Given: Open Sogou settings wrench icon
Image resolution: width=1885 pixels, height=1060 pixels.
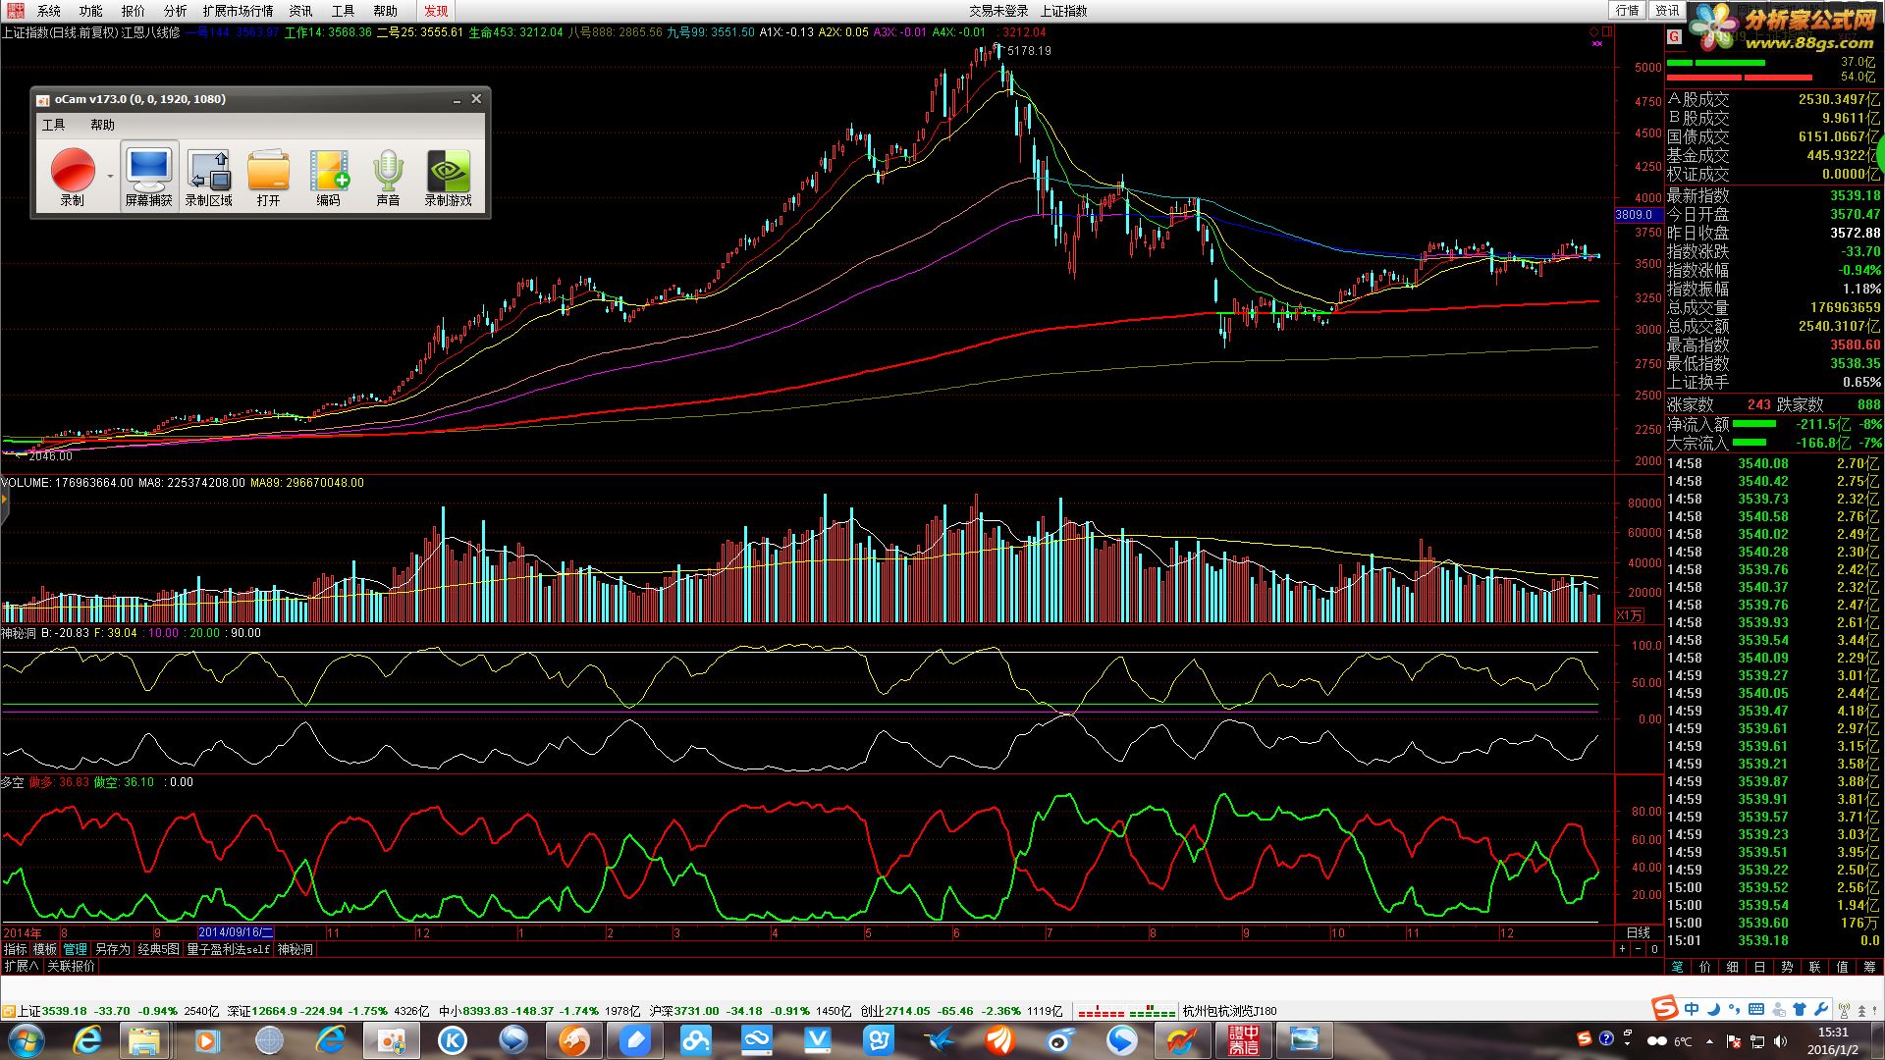Looking at the screenshot, I should click(1821, 1009).
